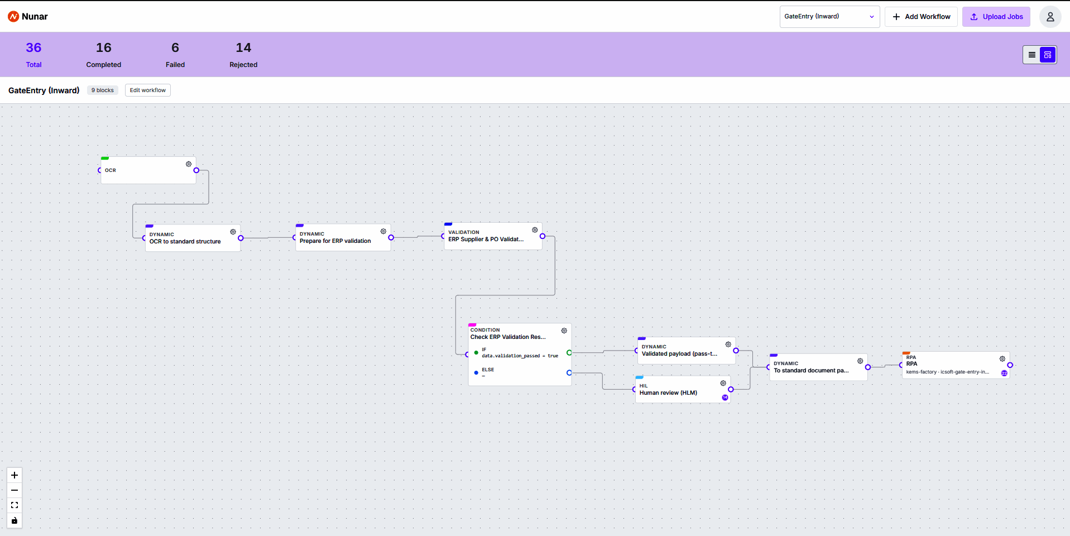
Task: Open settings gear on OCR block
Action: coord(189,164)
